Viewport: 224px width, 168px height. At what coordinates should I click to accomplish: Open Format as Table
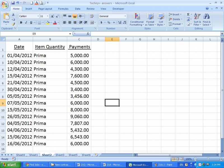tap(150, 20)
